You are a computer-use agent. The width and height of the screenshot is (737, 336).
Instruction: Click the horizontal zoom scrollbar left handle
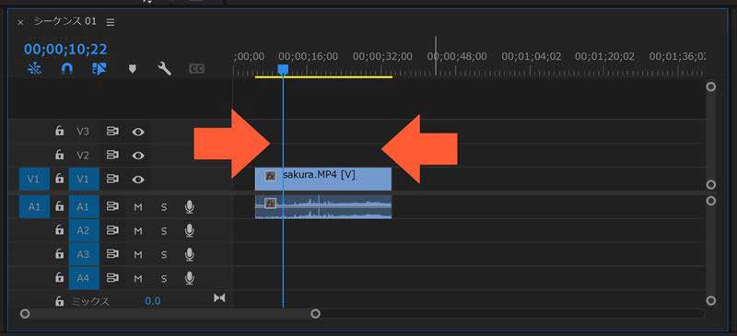tap(25, 313)
